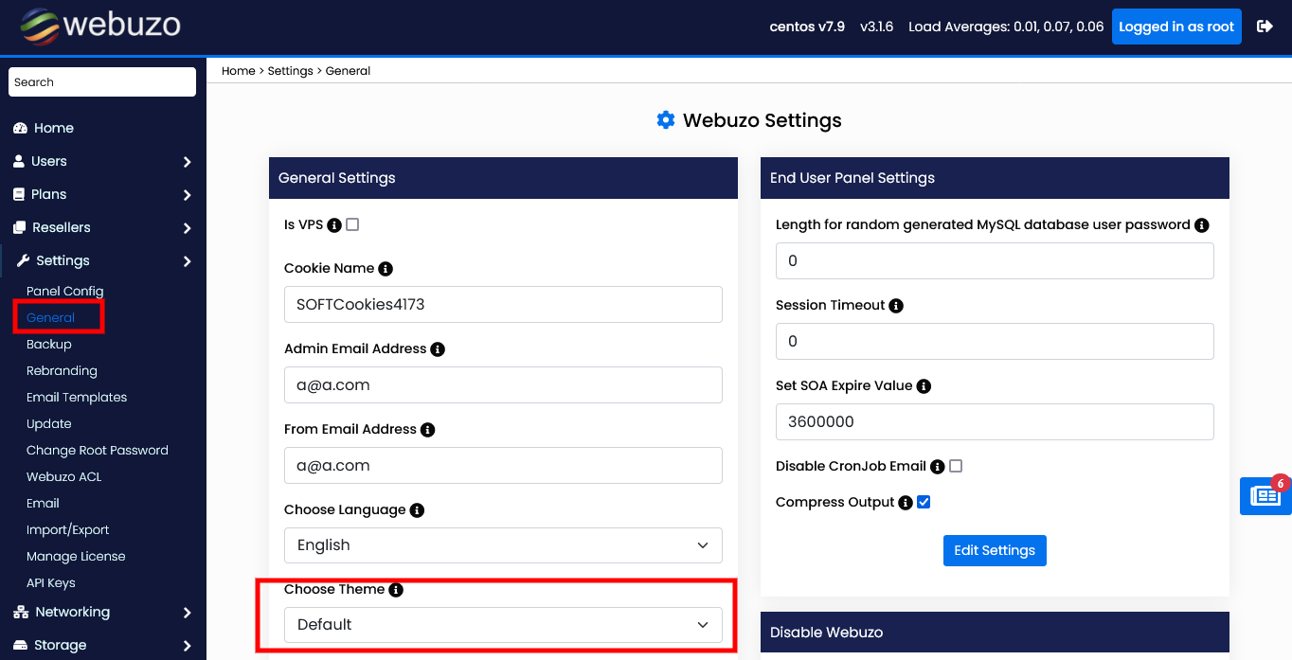This screenshot has width=1292, height=660.
Task: Open the Choose Theme dropdown
Action: [503, 625]
